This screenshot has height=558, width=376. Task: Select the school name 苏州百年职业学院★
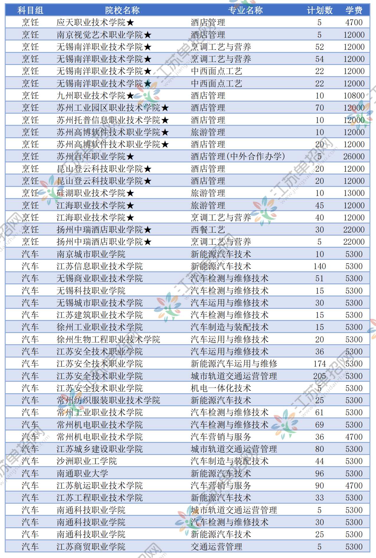(96, 156)
